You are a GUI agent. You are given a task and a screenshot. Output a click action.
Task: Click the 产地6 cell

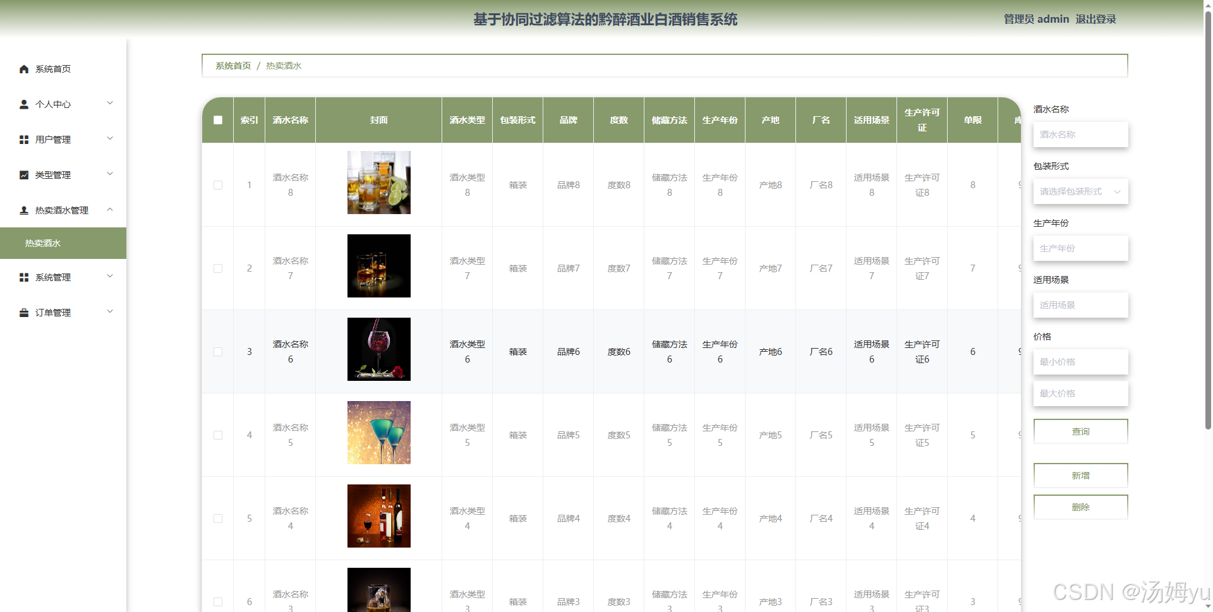point(771,352)
